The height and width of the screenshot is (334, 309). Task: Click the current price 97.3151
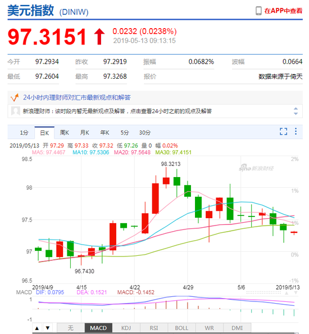[47, 37]
